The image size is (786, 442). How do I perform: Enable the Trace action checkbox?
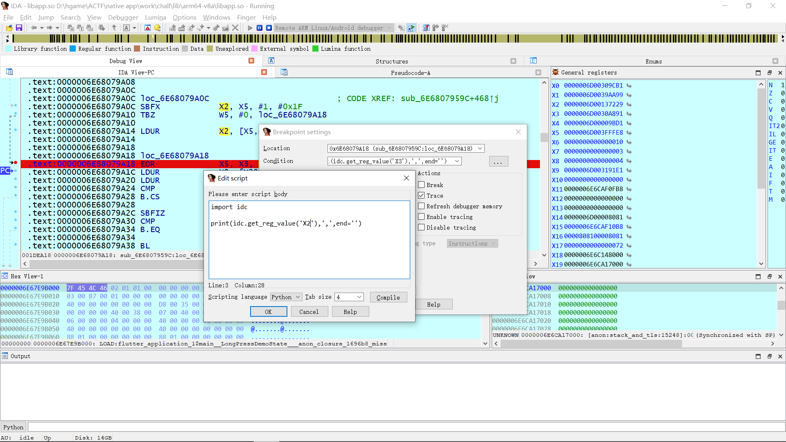[422, 195]
